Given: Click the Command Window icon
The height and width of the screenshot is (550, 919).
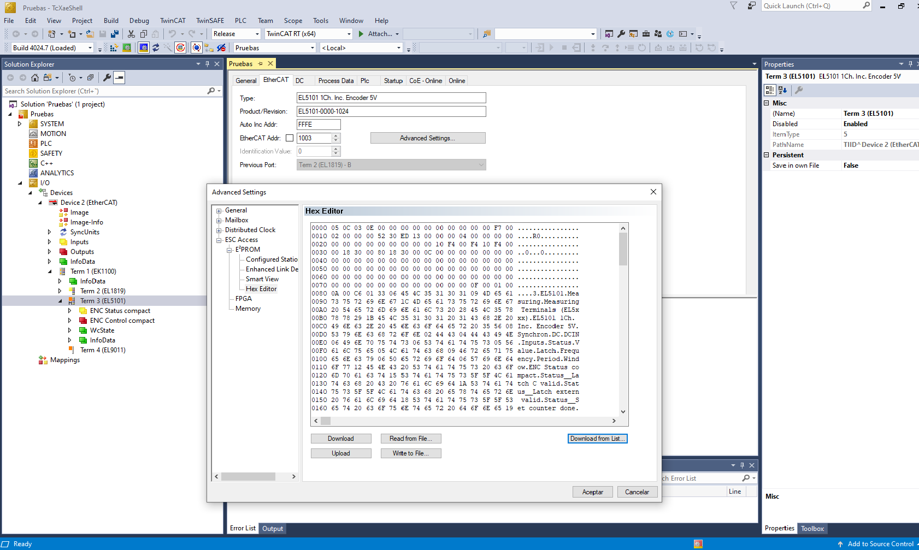Looking at the screenshot, I should pos(682,34).
